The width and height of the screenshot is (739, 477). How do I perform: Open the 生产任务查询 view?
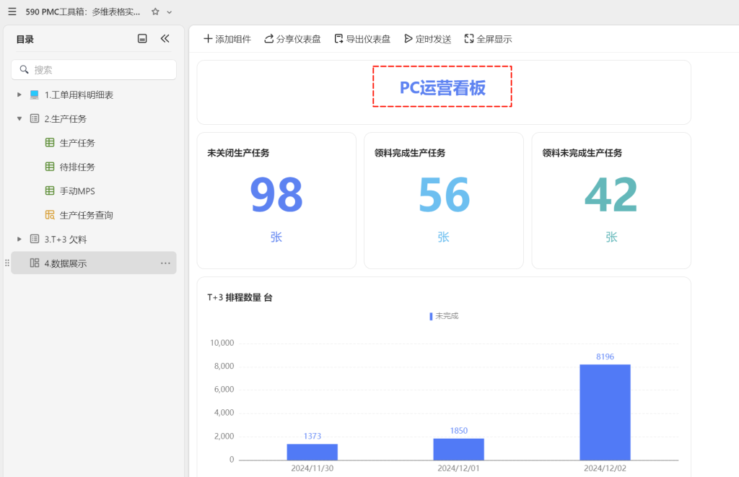coord(87,215)
